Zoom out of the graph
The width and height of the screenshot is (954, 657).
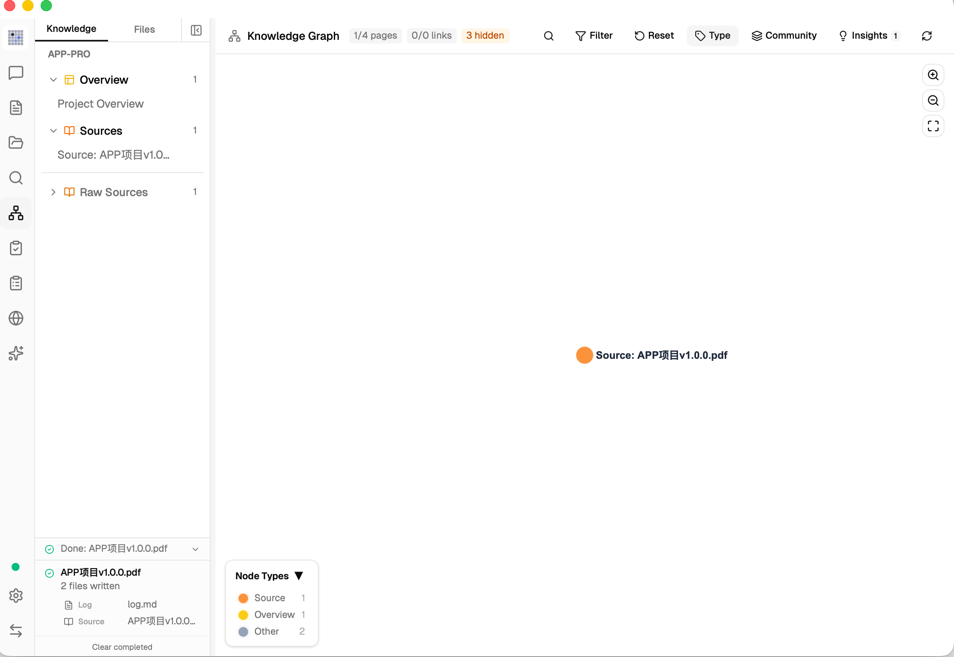[x=933, y=100]
